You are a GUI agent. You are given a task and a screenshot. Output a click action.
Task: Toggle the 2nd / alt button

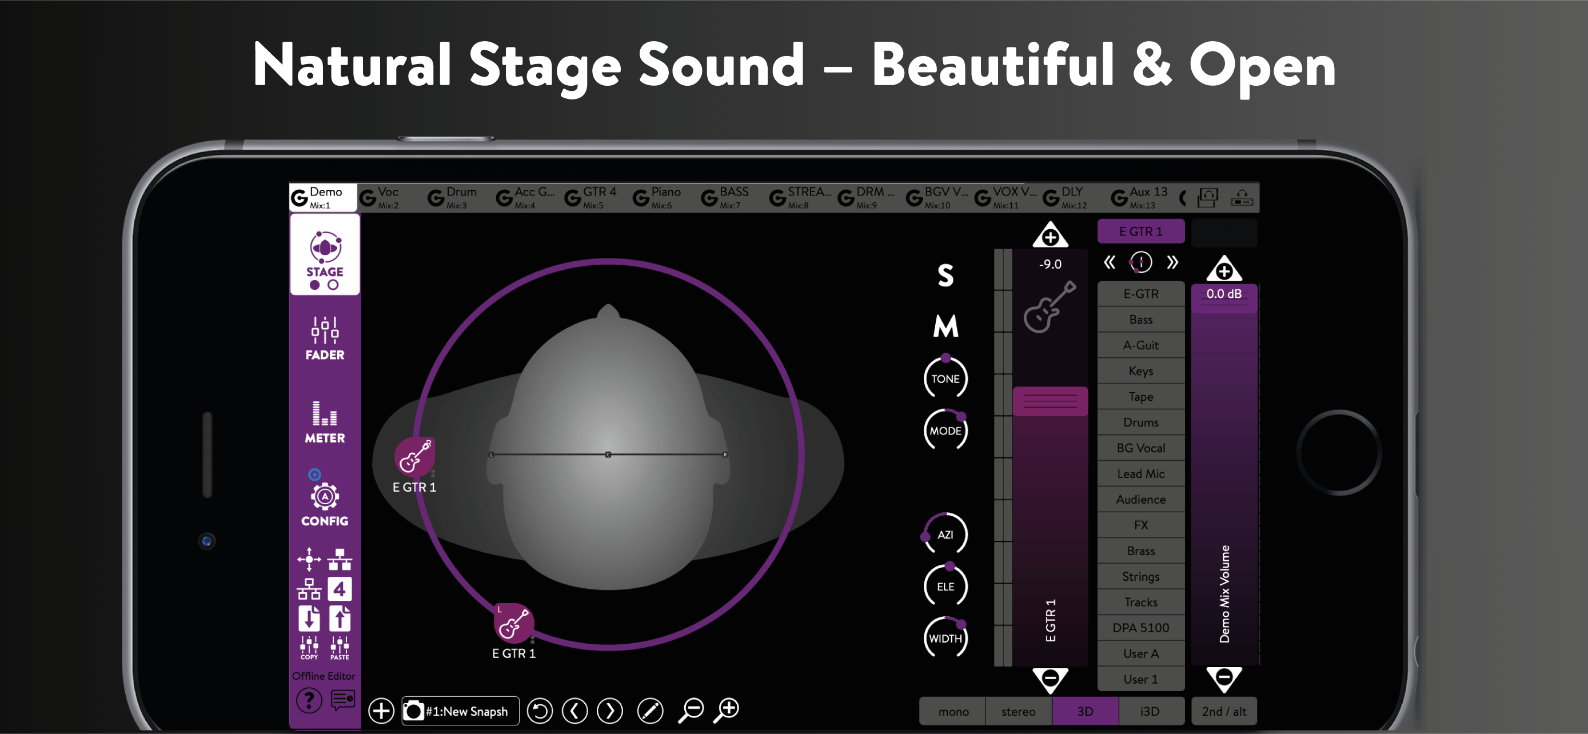point(1224,711)
